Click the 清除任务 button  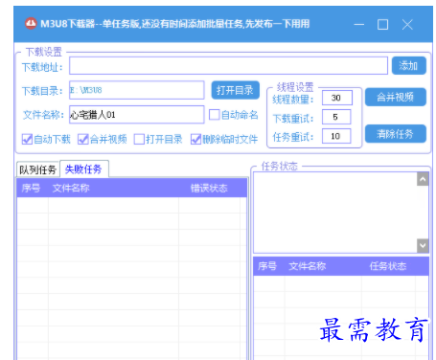point(396,134)
